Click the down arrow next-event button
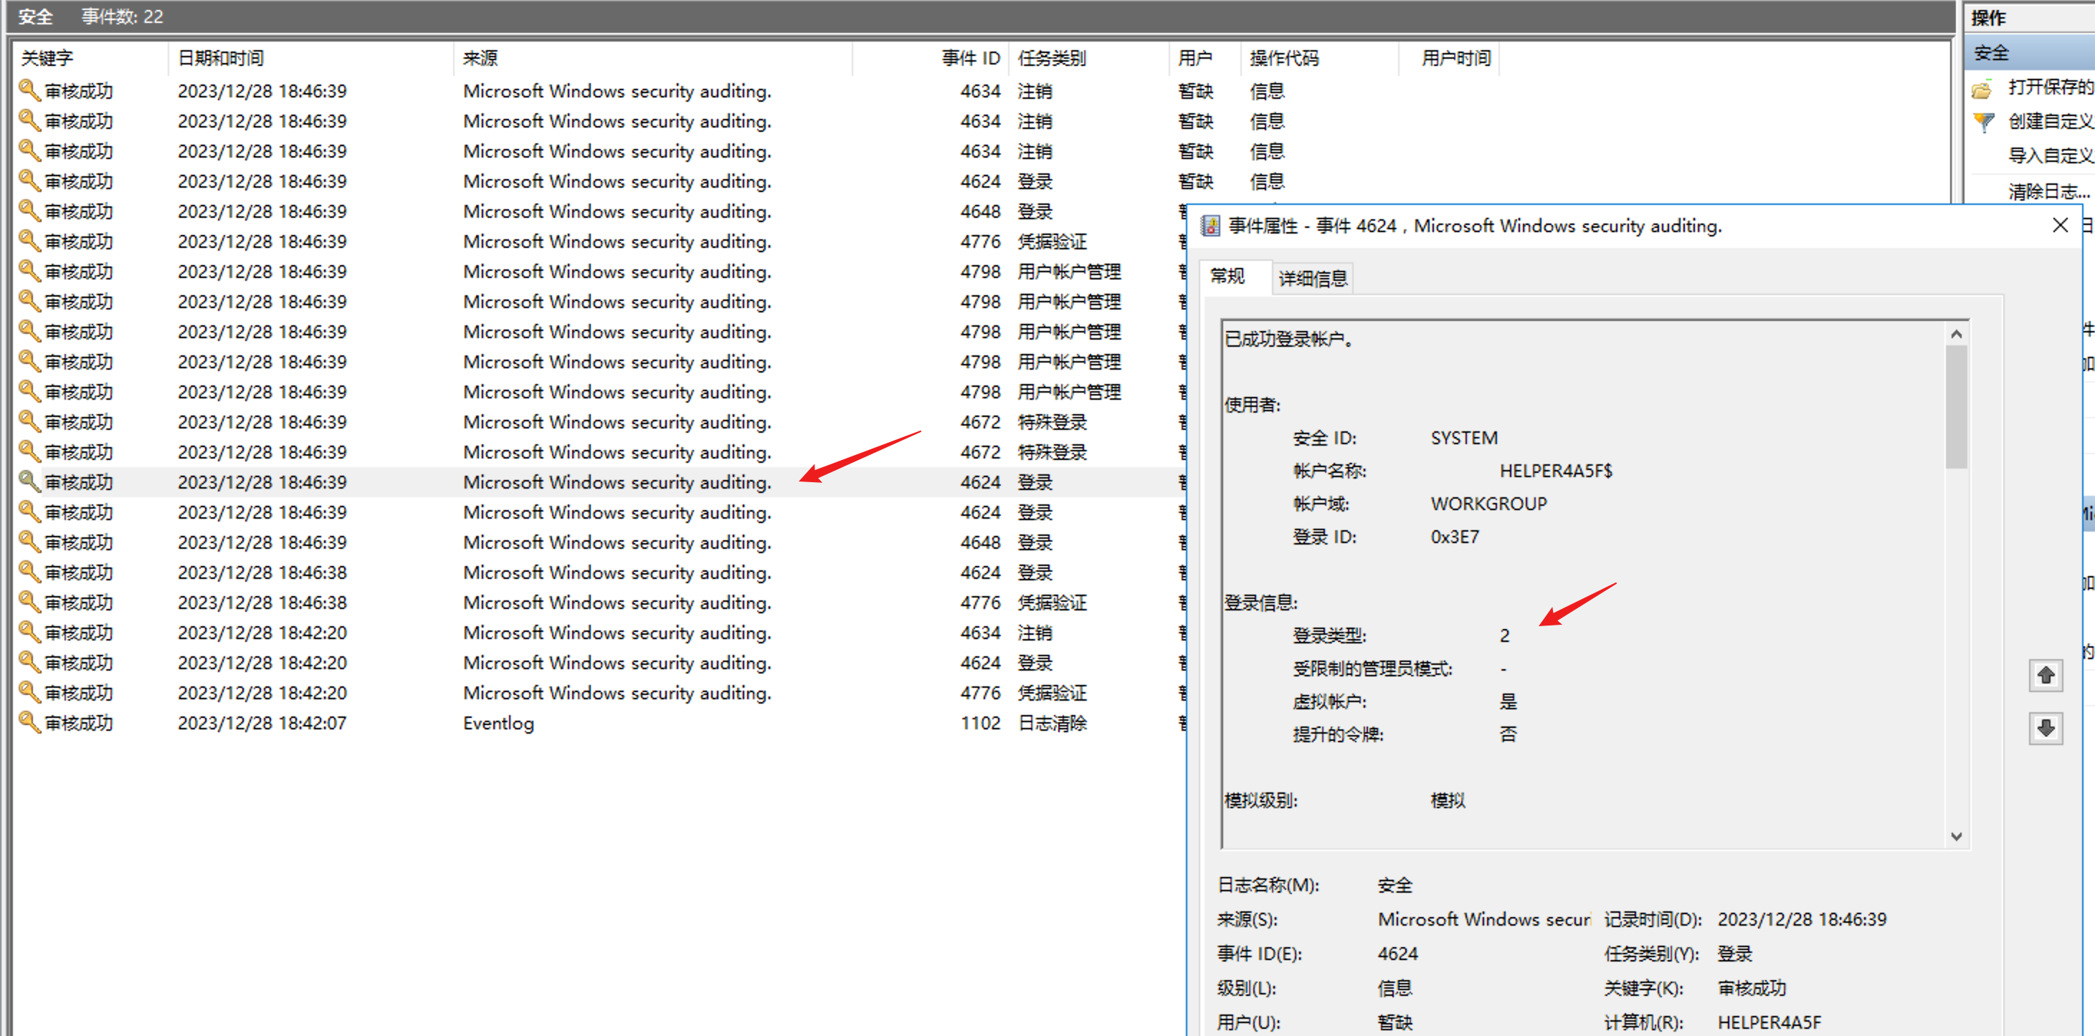The width and height of the screenshot is (2095, 1036). (2046, 728)
